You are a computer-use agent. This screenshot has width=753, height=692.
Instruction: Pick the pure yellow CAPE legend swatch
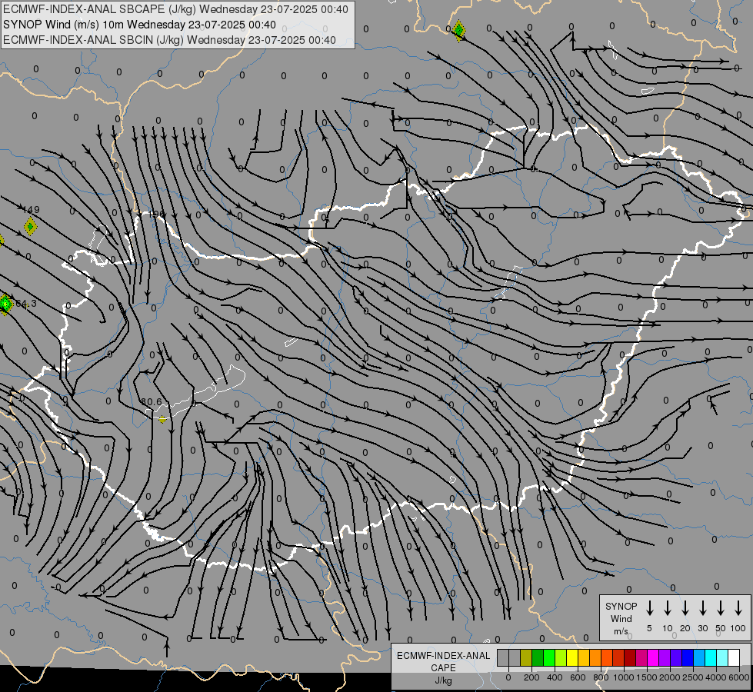point(572,657)
